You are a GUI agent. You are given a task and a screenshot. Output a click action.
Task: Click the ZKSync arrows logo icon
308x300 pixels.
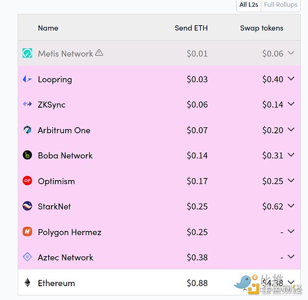[x=27, y=104]
